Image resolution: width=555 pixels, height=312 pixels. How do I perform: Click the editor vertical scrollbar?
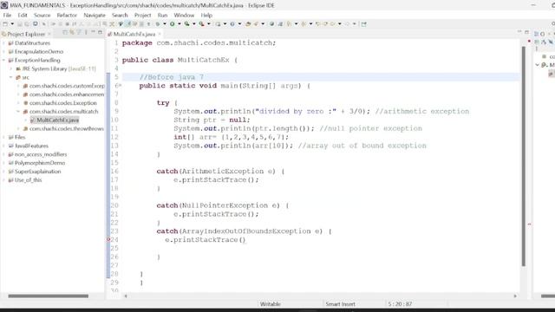[x=523, y=156]
